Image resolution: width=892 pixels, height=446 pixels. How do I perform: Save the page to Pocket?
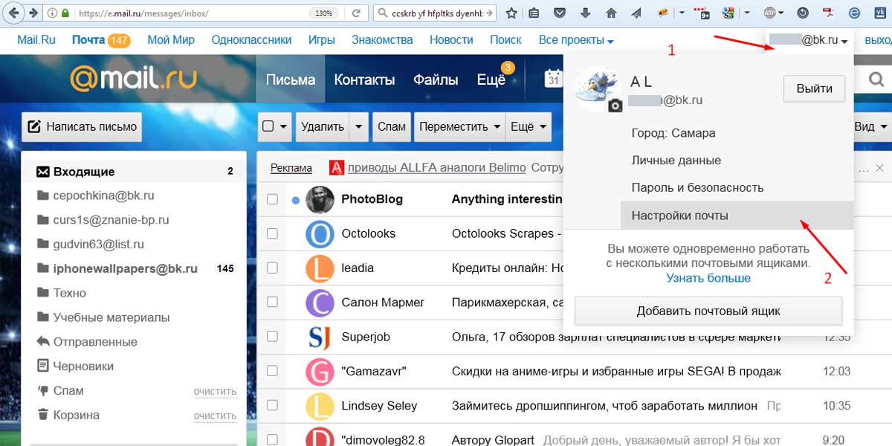(560, 13)
